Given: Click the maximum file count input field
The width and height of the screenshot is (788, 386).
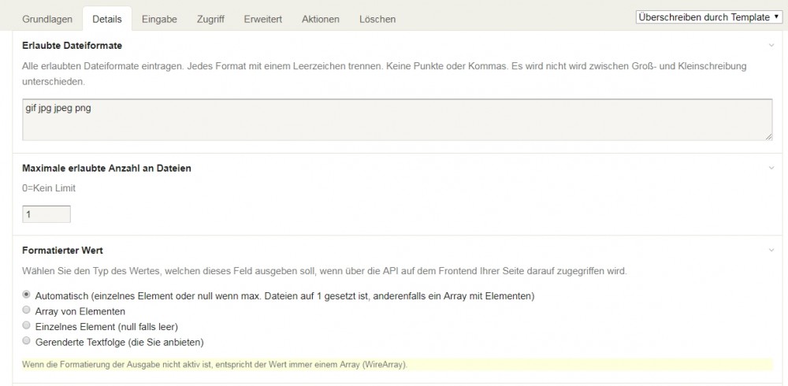Looking at the screenshot, I should 46,214.
